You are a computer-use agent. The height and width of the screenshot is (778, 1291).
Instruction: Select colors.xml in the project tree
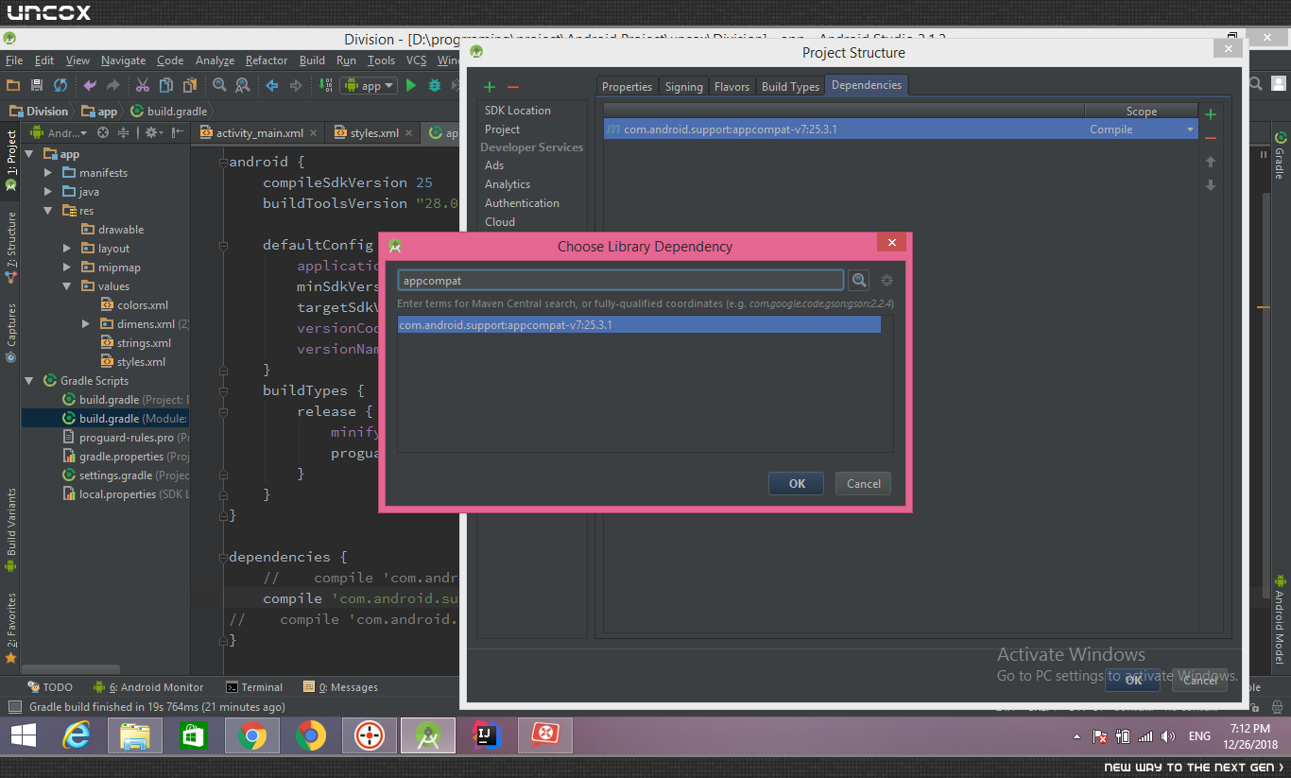[134, 305]
